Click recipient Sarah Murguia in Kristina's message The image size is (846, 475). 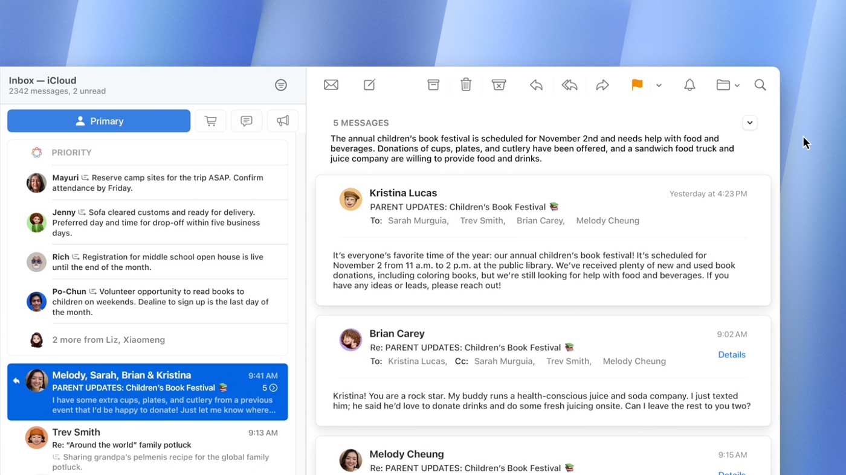pos(418,220)
